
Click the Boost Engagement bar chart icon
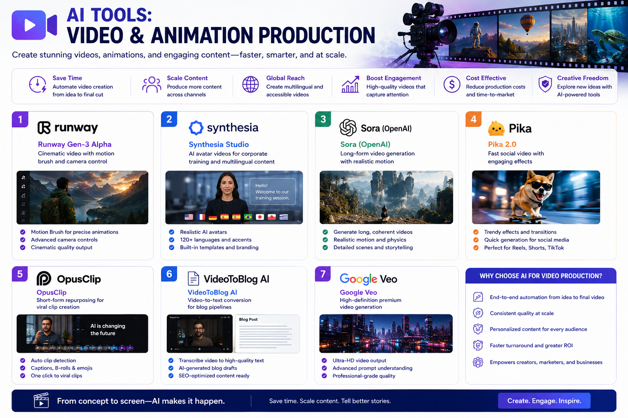pyautogui.click(x=350, y=84)
